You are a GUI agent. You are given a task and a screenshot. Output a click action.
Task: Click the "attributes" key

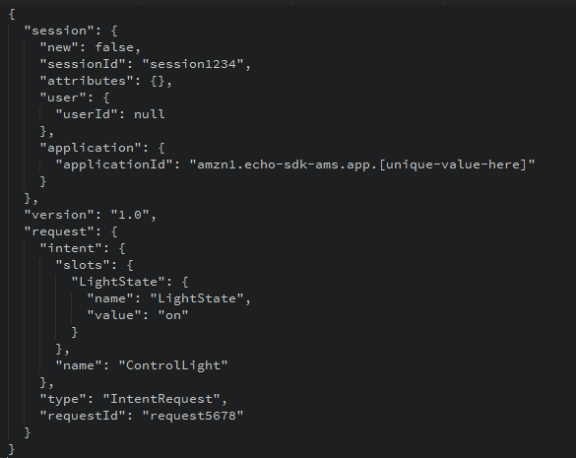tap(87, 81)
